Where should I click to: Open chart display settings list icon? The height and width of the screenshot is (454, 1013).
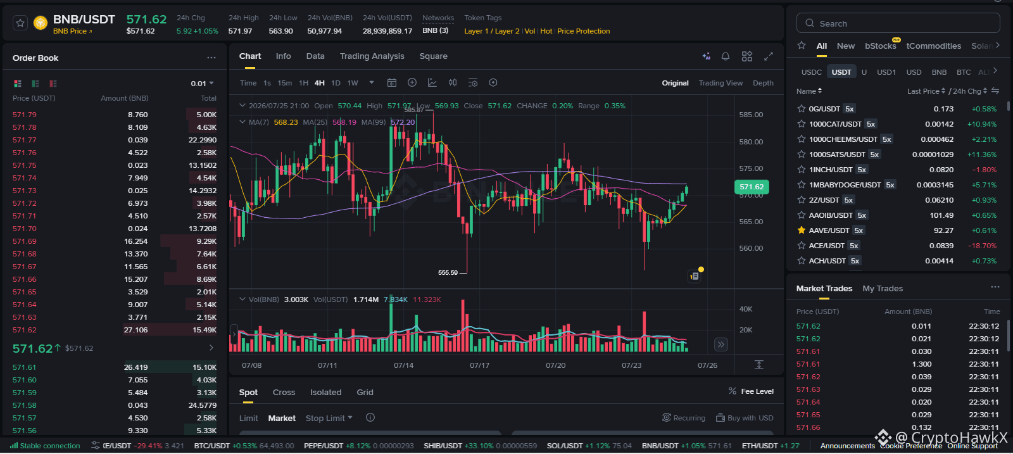point(473,83)
